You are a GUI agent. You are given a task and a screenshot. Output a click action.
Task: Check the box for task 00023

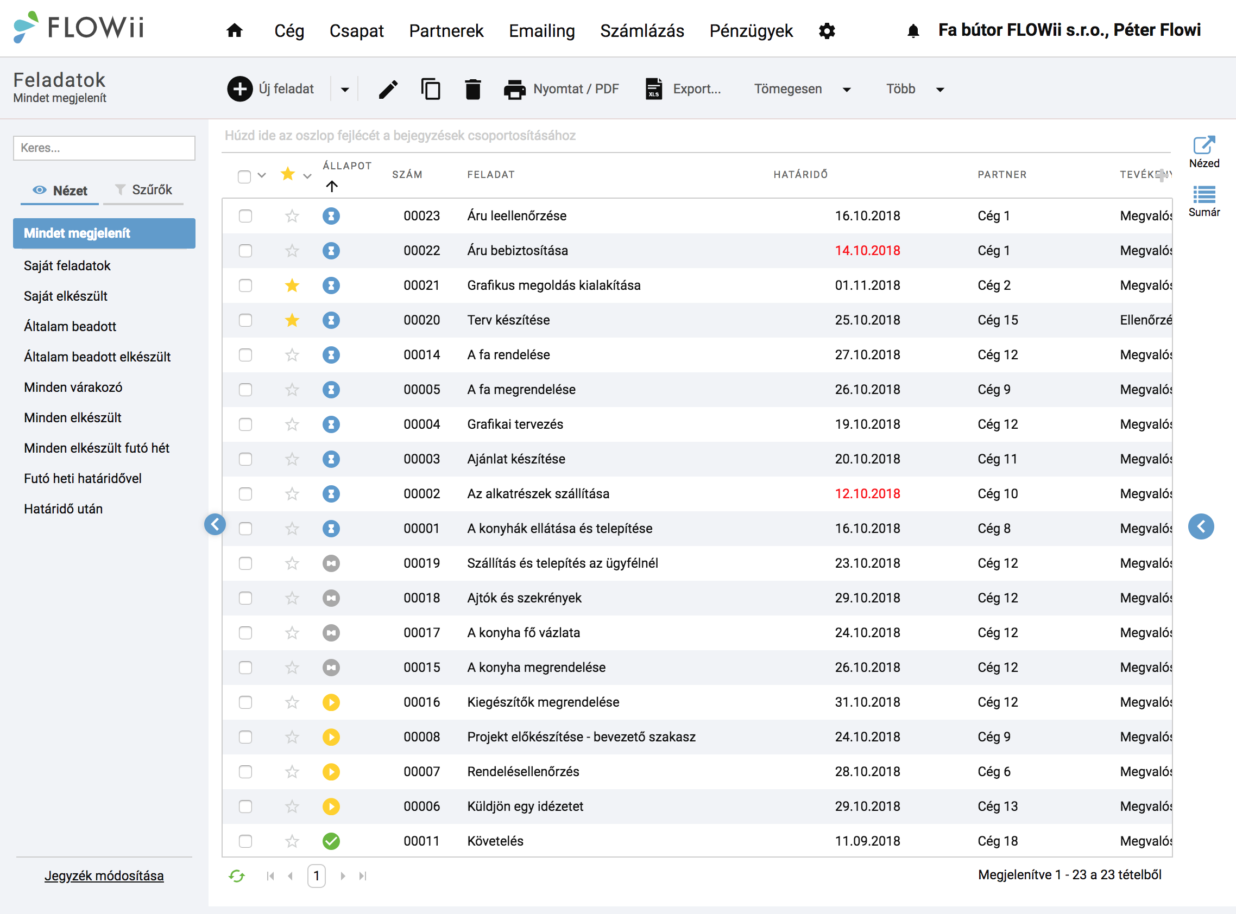(245, 216)
